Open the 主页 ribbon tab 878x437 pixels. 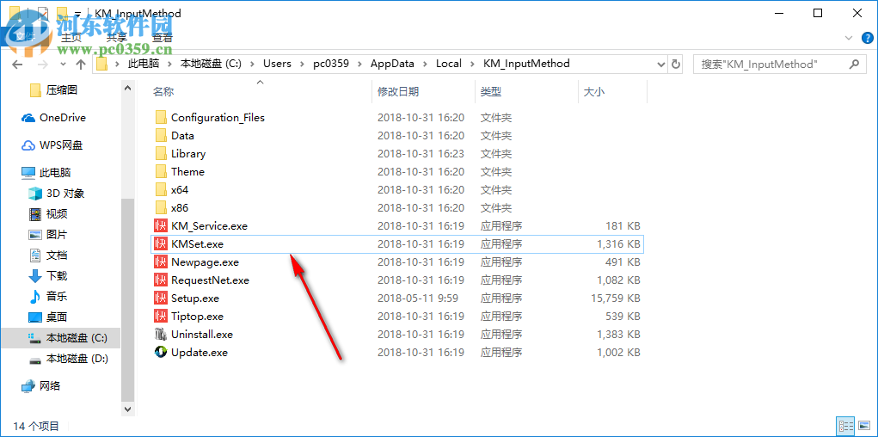[x=71, y=38]
